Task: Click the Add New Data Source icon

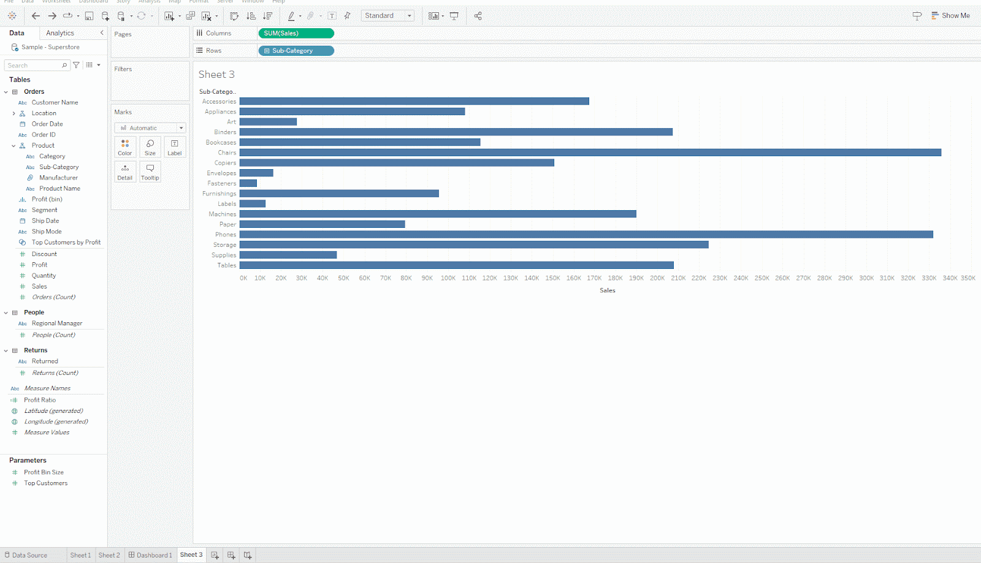Action: (105, 16)
